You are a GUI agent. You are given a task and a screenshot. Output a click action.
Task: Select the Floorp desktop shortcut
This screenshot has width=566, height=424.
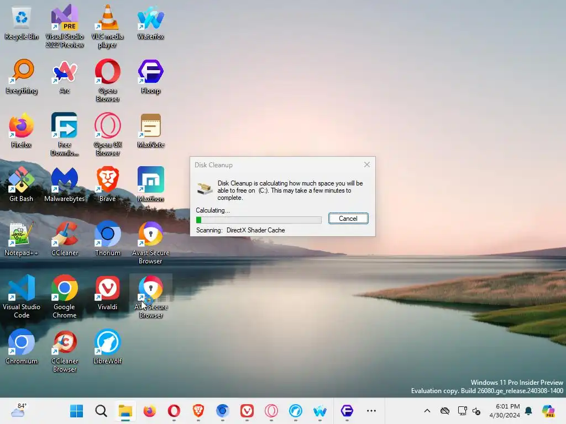[150, 77]
